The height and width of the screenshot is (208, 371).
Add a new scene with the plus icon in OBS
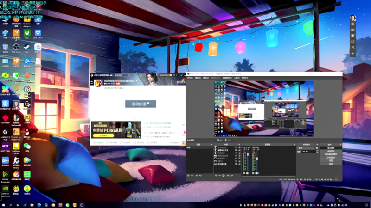pyautogui.click(x=188, y=176)
